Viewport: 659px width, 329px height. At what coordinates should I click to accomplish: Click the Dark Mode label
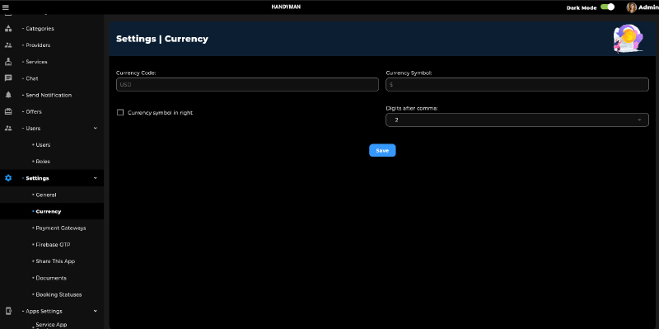pos(582,7)
